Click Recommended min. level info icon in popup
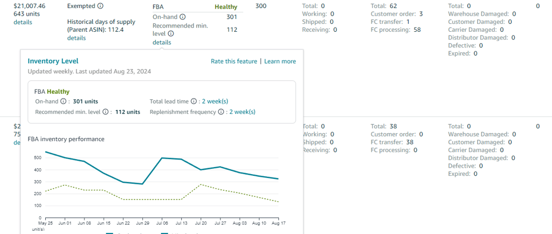552x234 pixels. click(106, 112)
